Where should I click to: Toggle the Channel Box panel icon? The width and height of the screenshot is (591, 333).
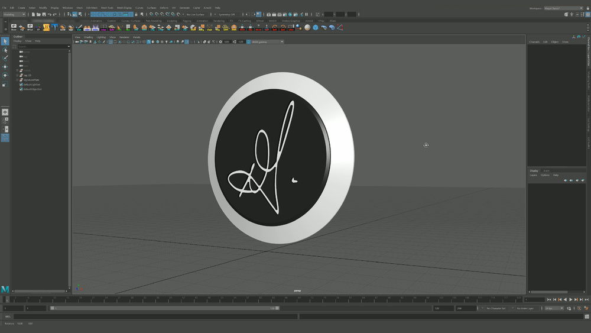click(x=587, y=14)
